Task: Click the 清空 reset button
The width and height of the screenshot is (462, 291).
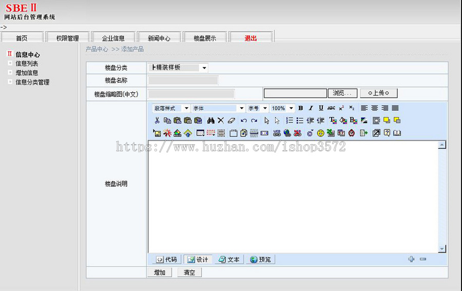Action: pos(189,273)
